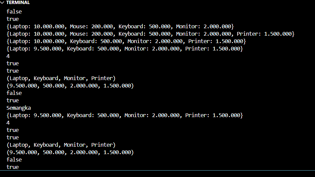Click the first dictionary line ending with Monitor: 2.000.000
Screen dimensions: 315x177
[120, 26]
